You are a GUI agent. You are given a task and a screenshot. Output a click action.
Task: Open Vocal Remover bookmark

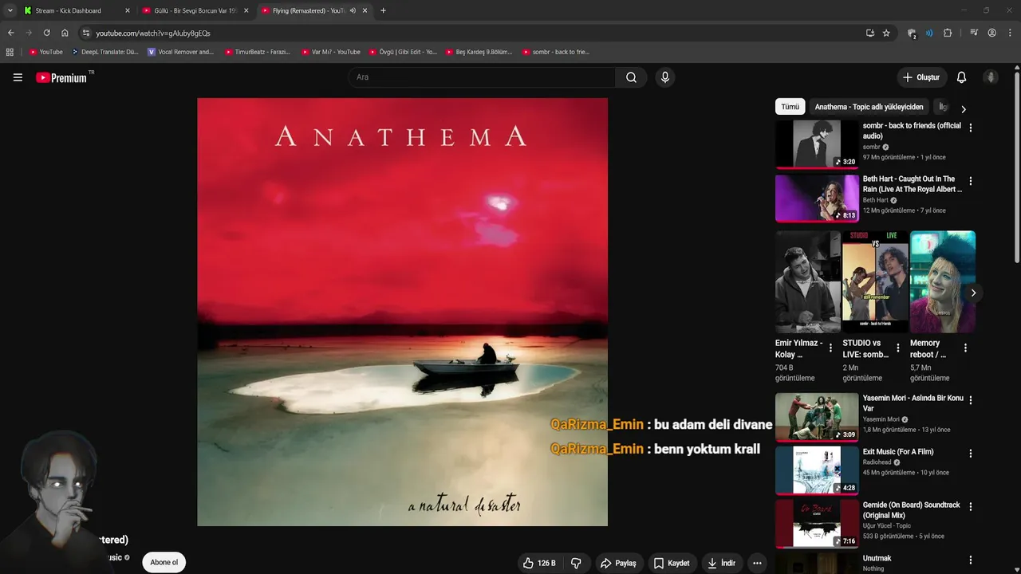pyautogui.click(x=181, y=52)
